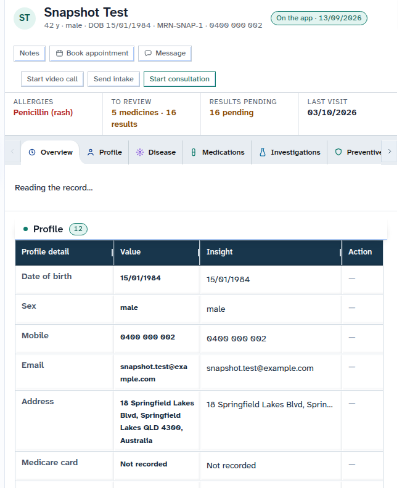
Task: Click the Sex row label
Action: pos(28,306)
